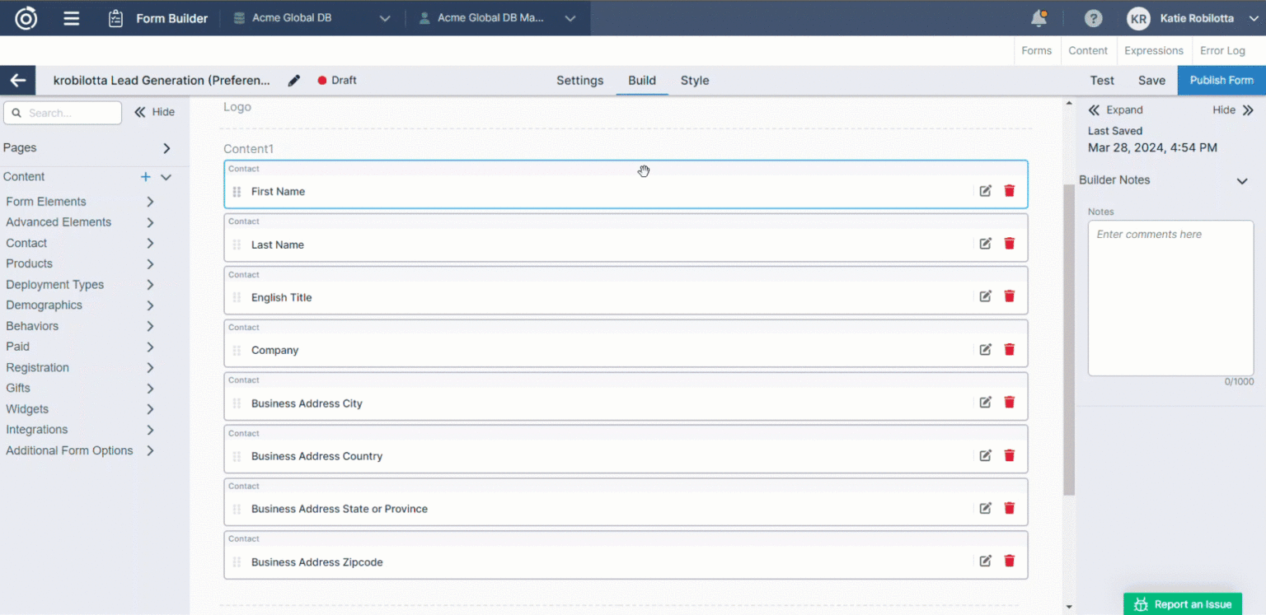Add new content with plus icon

click(x=146, y=177)
